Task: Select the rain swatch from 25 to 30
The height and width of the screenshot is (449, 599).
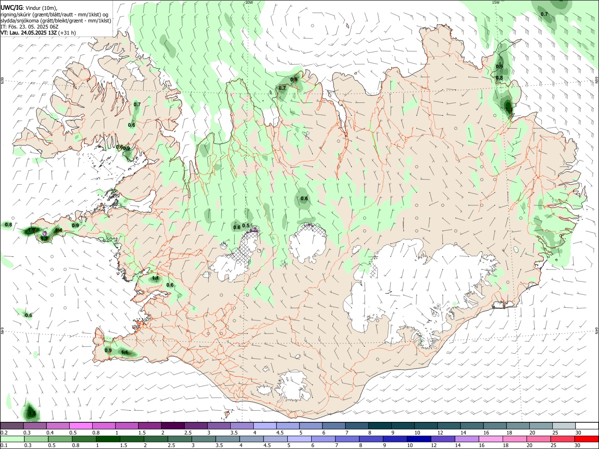Action: pyautogui.click(x=562, y=439)
